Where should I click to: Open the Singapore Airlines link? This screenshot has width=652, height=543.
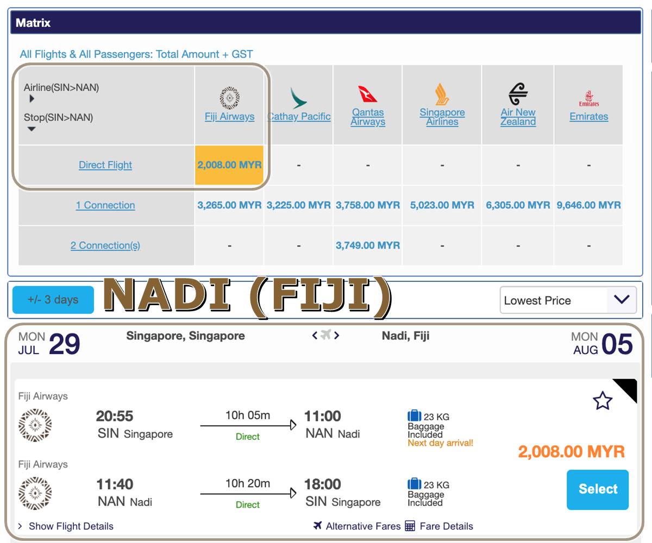(442, 117)
